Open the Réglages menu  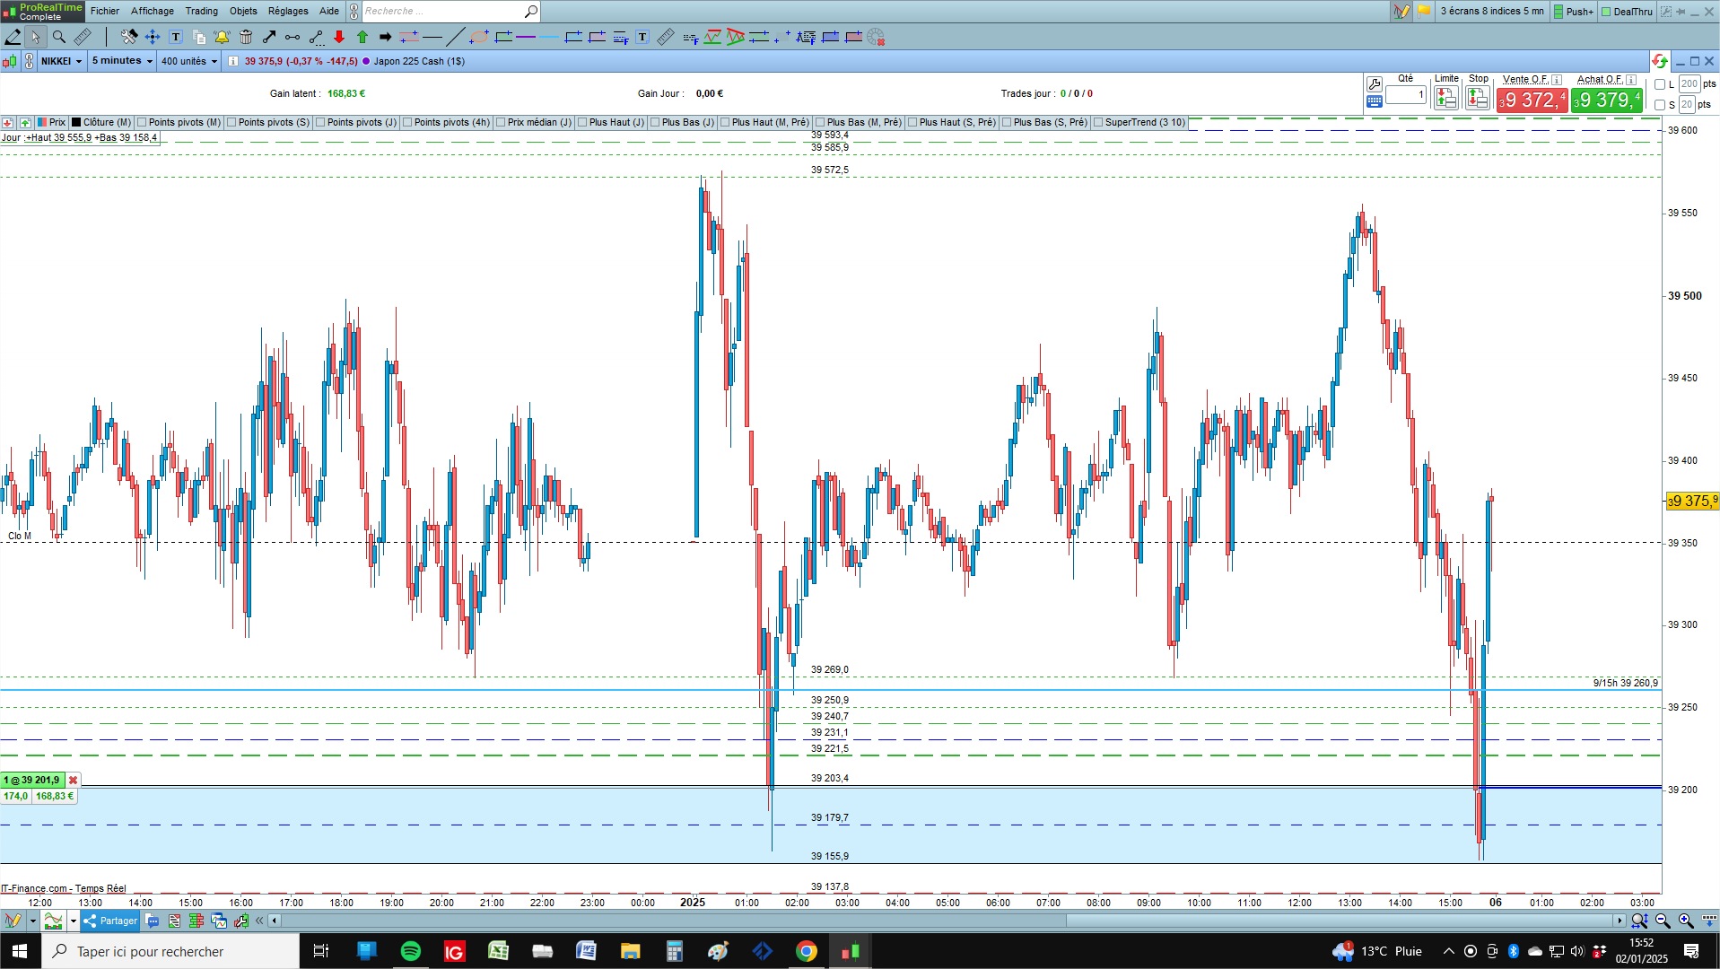[288, 11]
